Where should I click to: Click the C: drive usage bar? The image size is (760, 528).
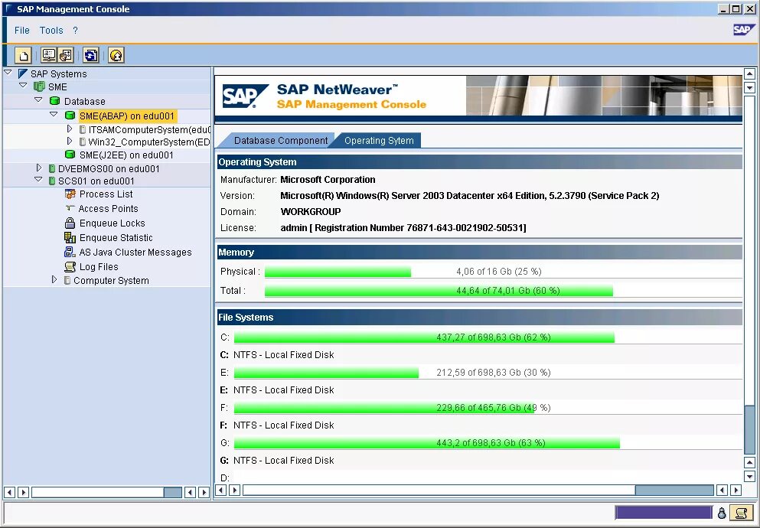424,337
